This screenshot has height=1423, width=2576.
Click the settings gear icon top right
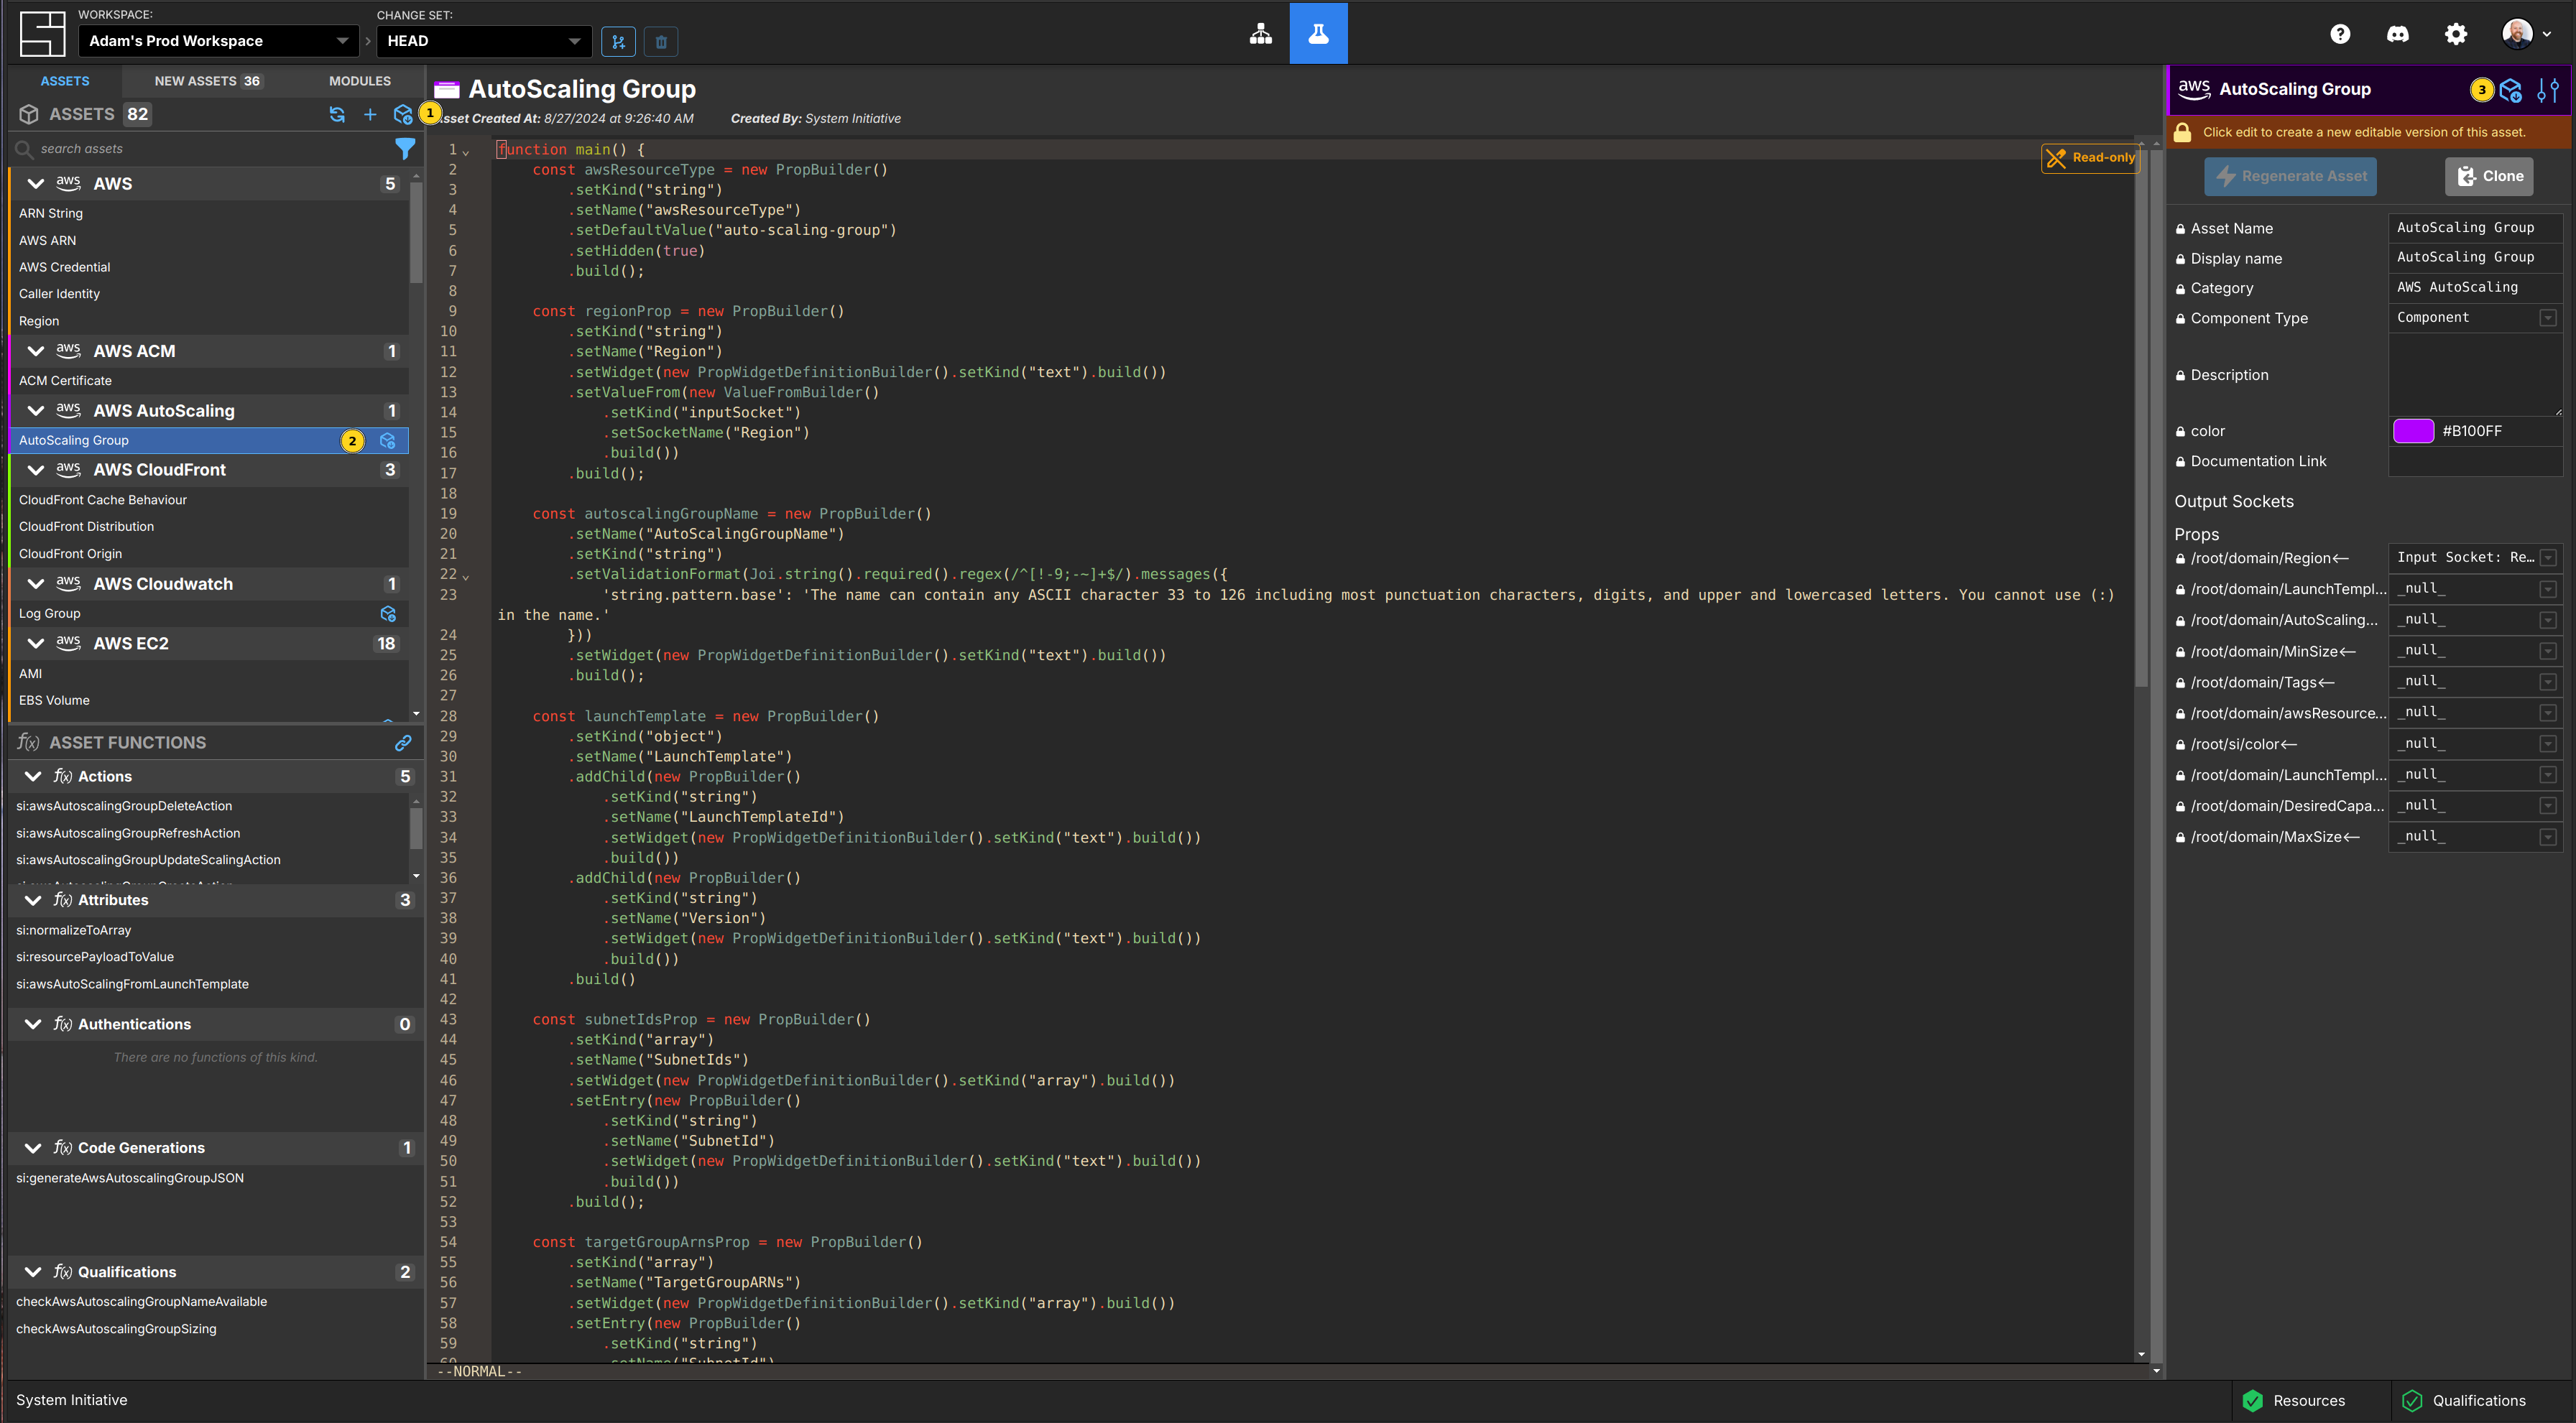click(2455, 32)
